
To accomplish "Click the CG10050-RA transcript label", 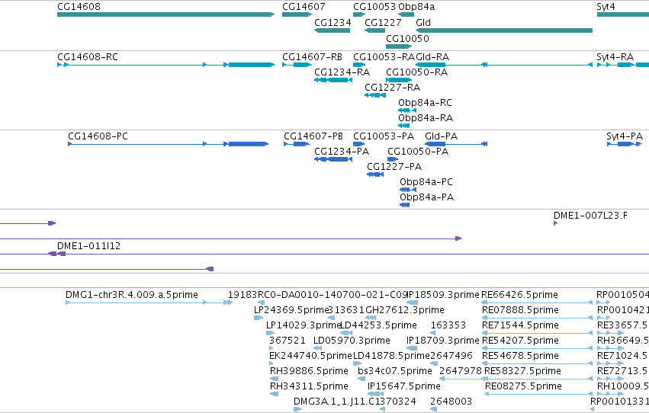I will 416,72.
